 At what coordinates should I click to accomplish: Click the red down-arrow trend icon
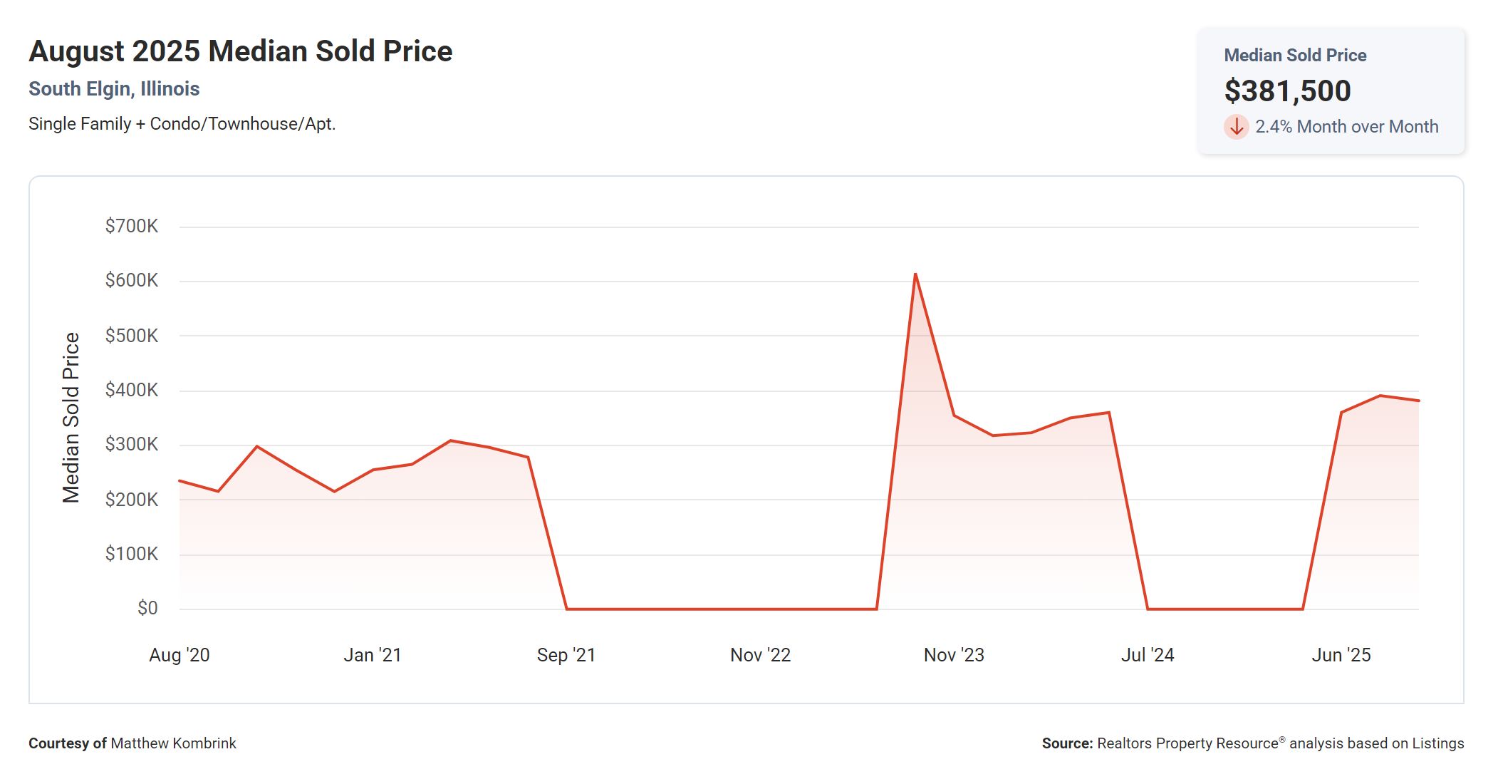tap(1237, 127)
